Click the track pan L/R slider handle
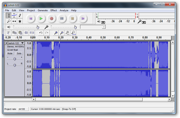180x118 pixels. (x=15, y=65)
